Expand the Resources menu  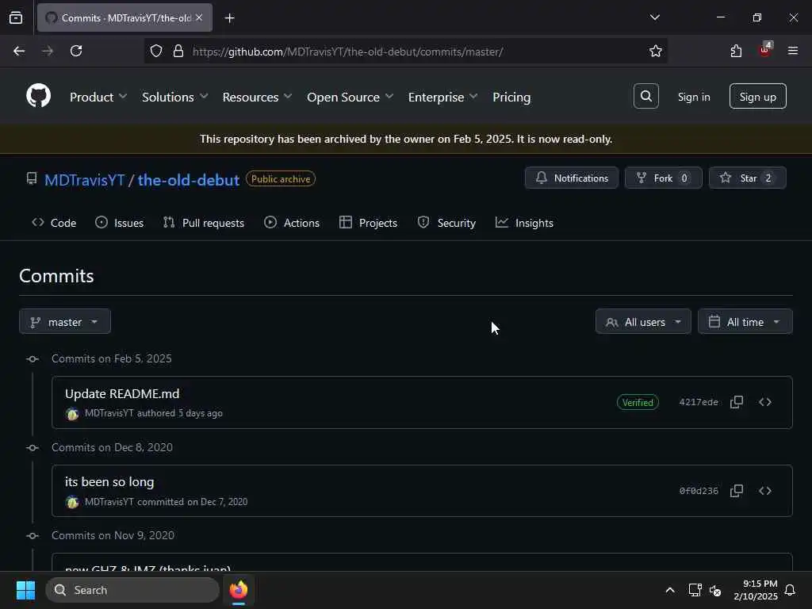point(258,98)
